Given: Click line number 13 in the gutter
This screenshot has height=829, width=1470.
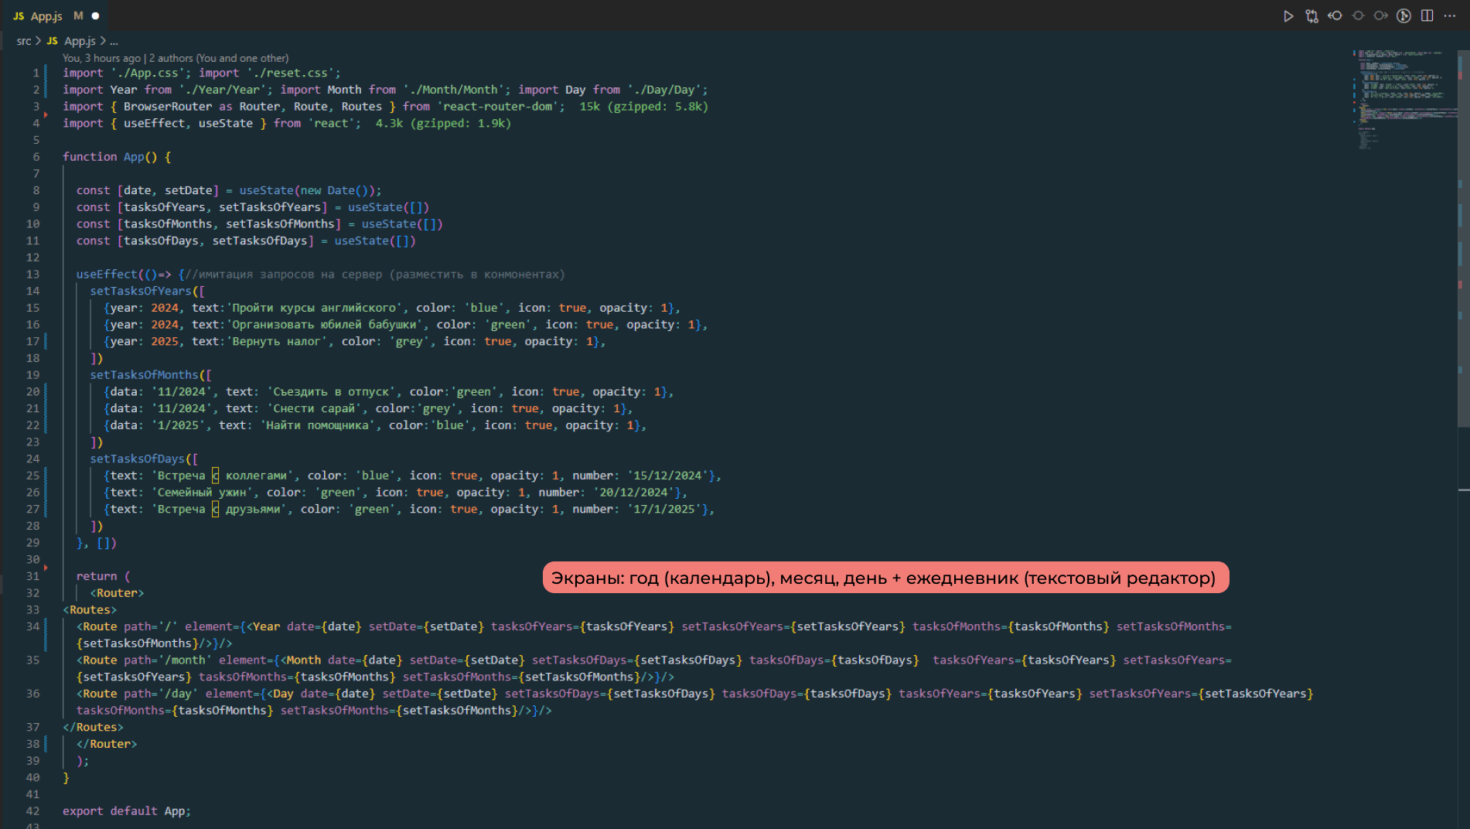Looking at the screenshot, I should point(32,274).
